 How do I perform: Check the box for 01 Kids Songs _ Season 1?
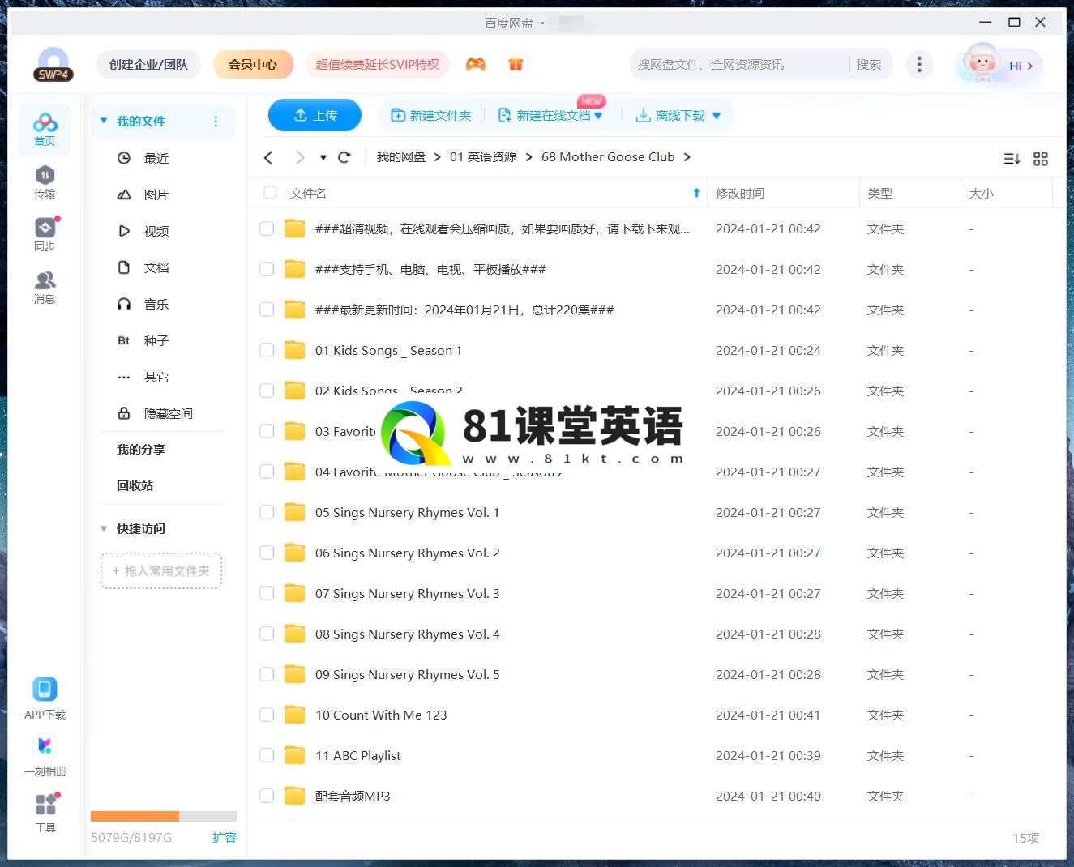[x=267, y=350]
